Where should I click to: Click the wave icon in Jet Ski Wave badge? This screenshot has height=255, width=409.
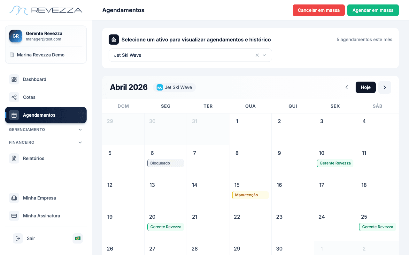(160, 87)
